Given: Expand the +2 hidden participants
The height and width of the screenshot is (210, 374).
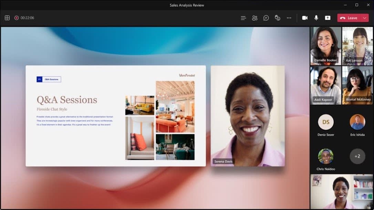Looking at the screenshot, I should [x=357, y=156].
